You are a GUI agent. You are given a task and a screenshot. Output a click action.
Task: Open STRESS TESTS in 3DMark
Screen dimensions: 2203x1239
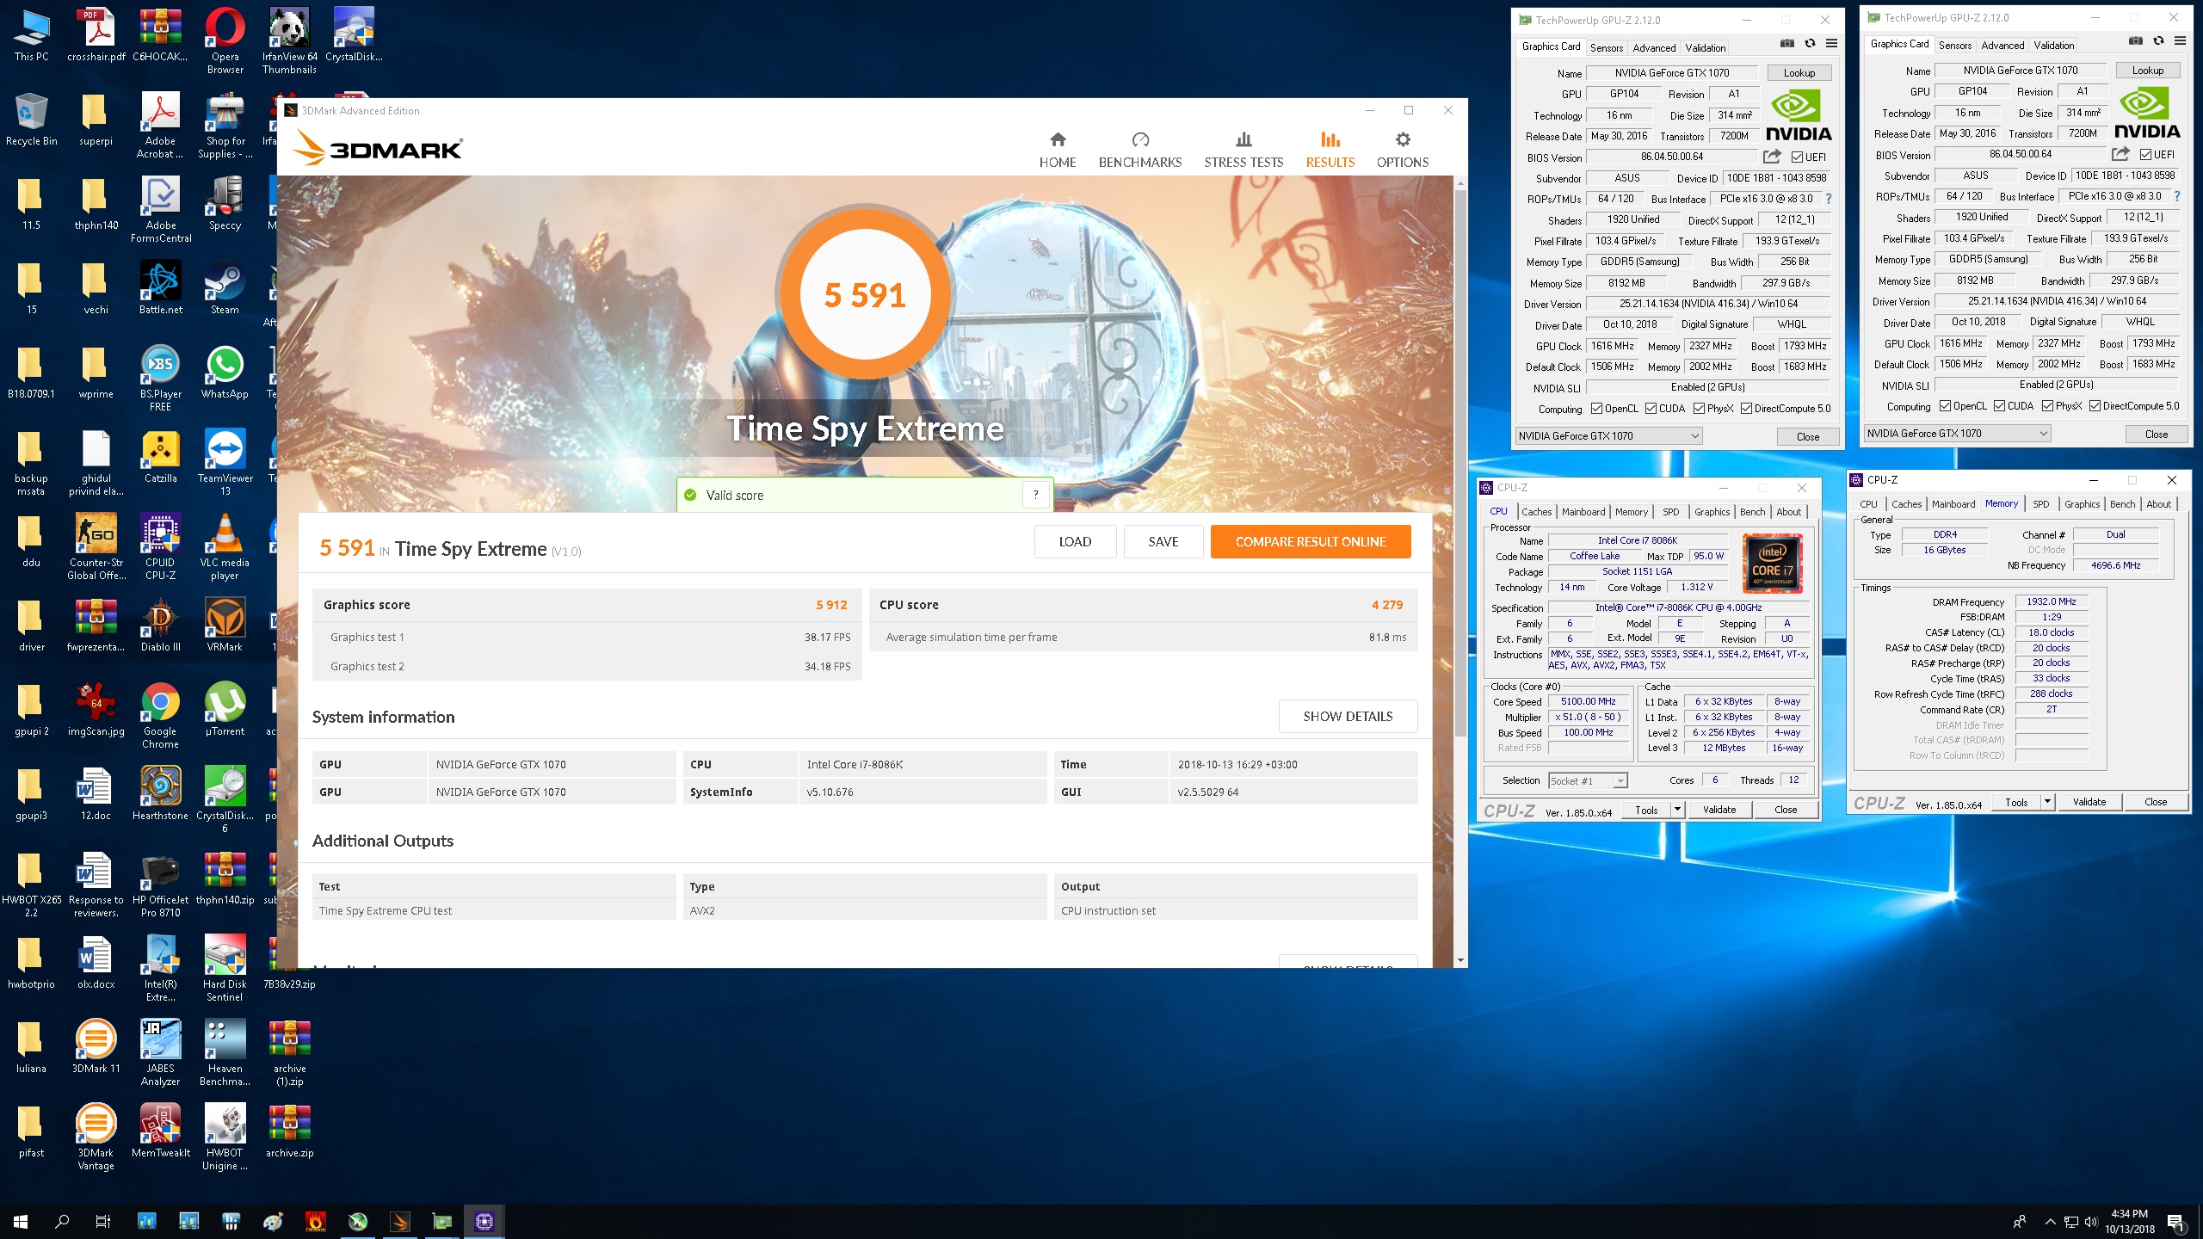click(1243, 150)
